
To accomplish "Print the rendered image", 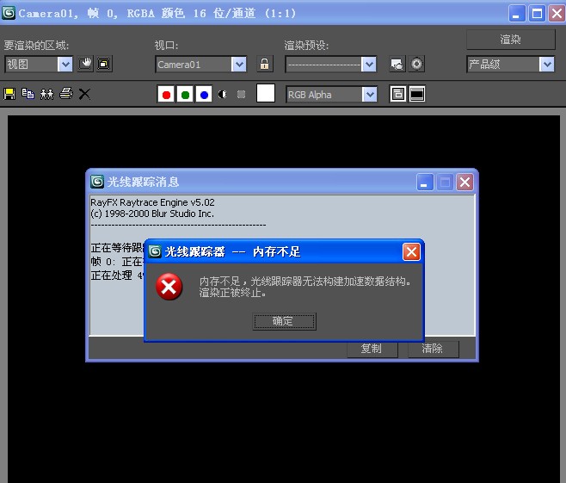I will pyautogui.click(x=66, y=94).
